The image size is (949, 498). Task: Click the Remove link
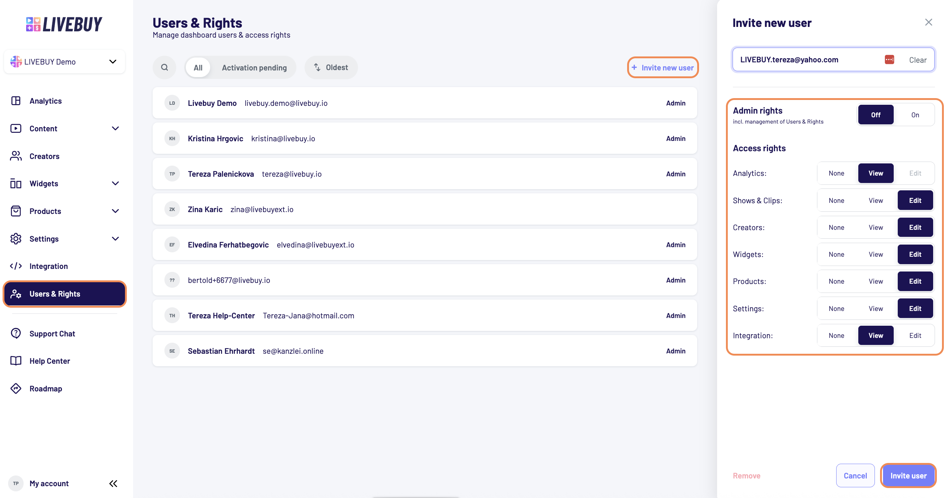coord(747,475)
